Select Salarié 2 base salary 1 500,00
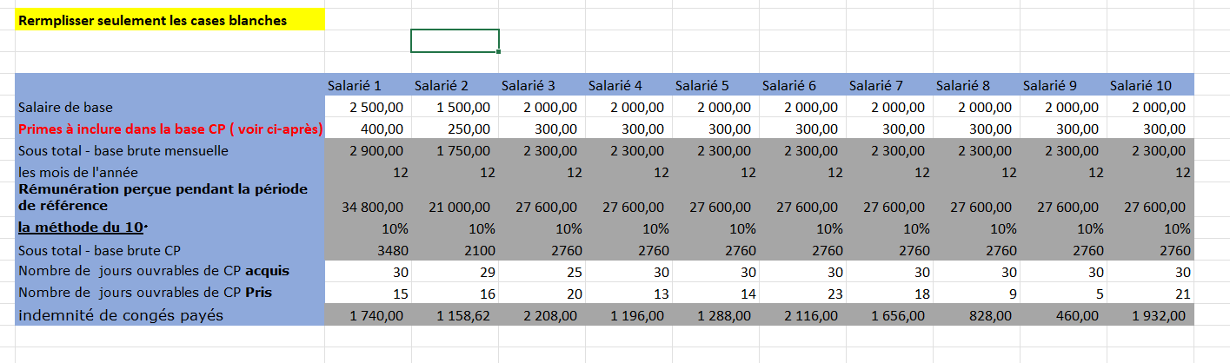This screenshot has height=363, width=1230. (x=463, y=108)
